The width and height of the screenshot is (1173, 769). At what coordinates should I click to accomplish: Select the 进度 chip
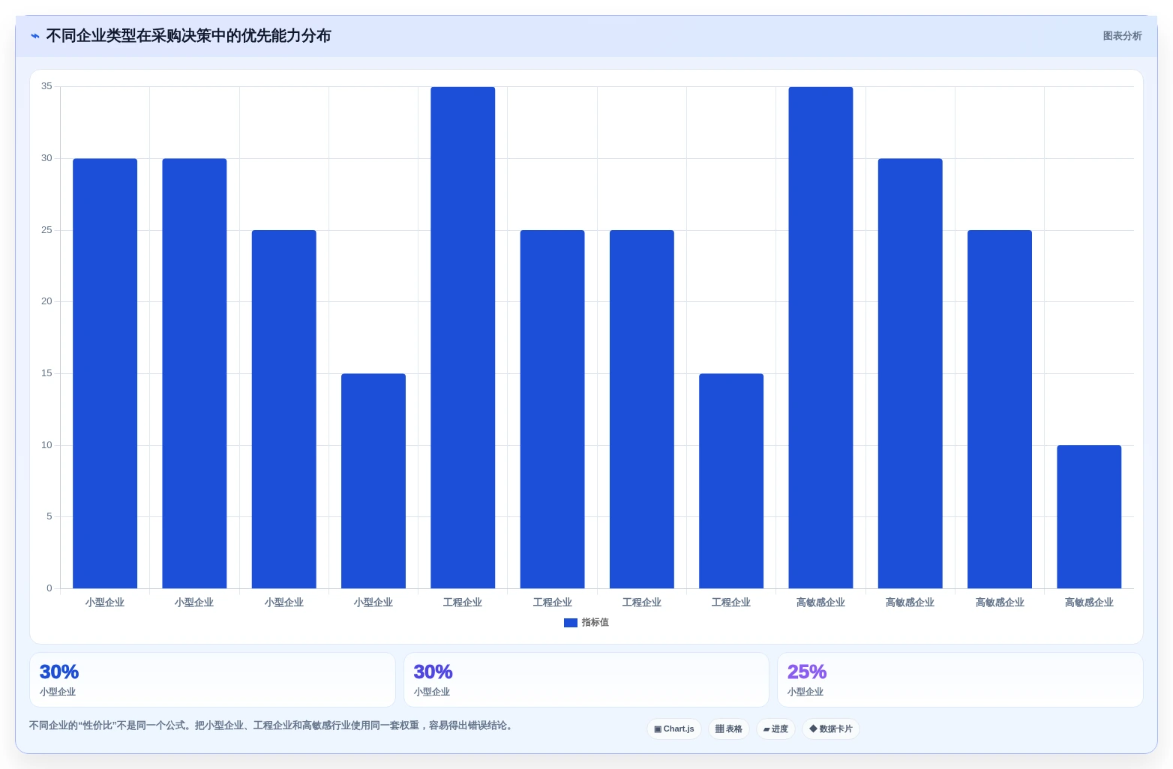[775, 729]
